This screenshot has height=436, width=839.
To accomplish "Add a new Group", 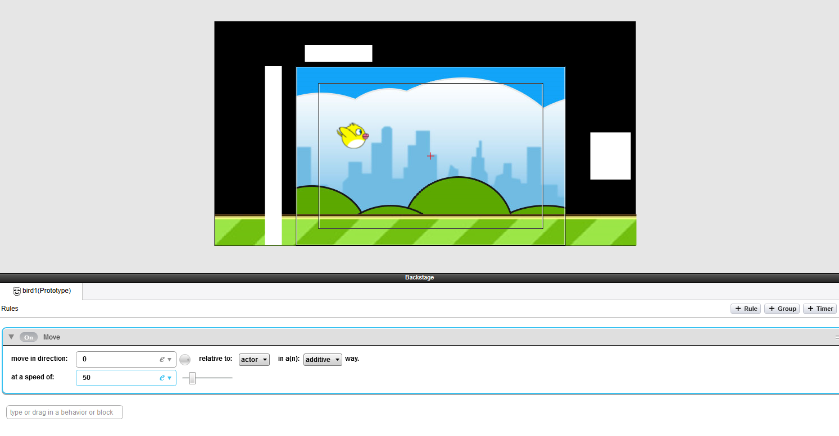I will coord(782,309).
